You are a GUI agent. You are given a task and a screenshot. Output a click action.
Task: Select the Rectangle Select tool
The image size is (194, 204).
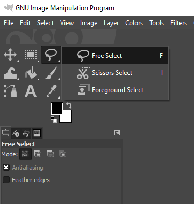click(31, 55)
